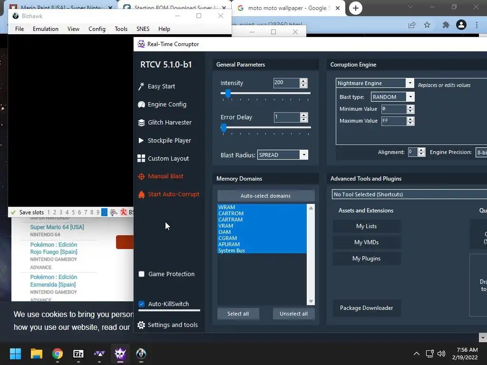Click Select all domains button
Image resolution: width=487 pixels, height=365 pixels.
(x=238, y=314)
